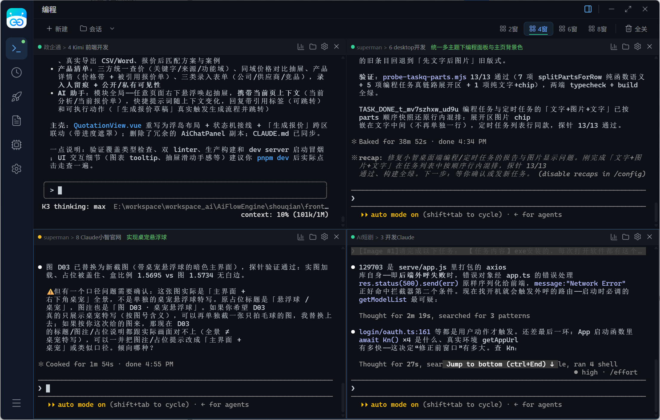The height and width of the screenshot is (420, 660).
Task: Open stats chart in Claude小智官网 pane
Action: 301,237
